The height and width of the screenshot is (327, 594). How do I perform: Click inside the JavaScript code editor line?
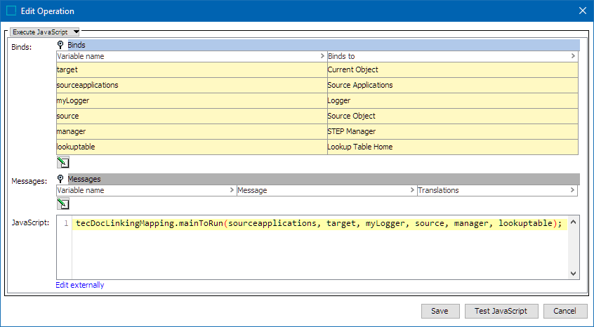[x=319, y=223]
